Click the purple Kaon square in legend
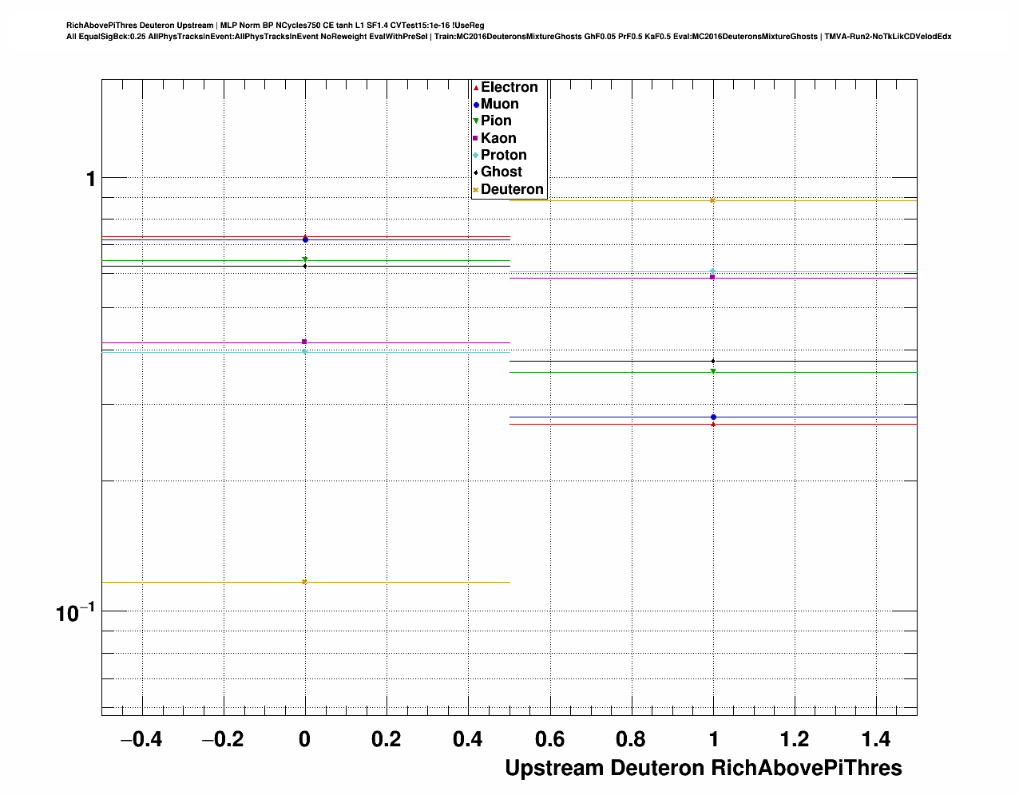1019x795 pixels. pos(476,139)
